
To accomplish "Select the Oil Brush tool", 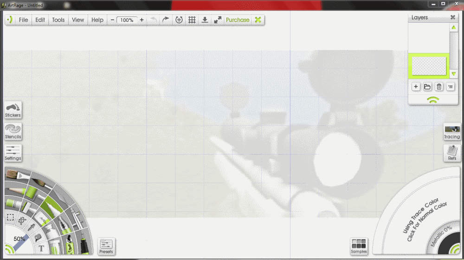I will point(18,175).
